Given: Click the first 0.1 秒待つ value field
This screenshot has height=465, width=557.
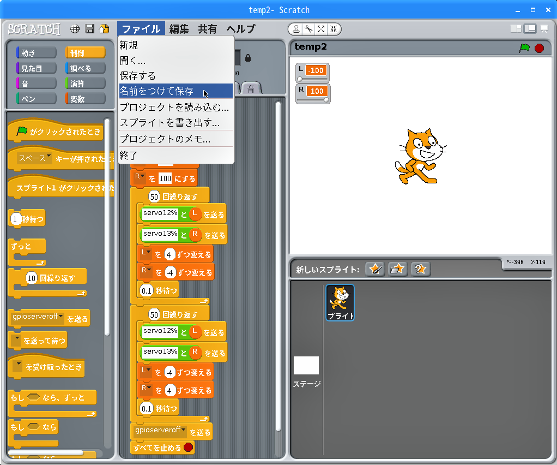Looking at the screenshot, I should click(147, 291).
